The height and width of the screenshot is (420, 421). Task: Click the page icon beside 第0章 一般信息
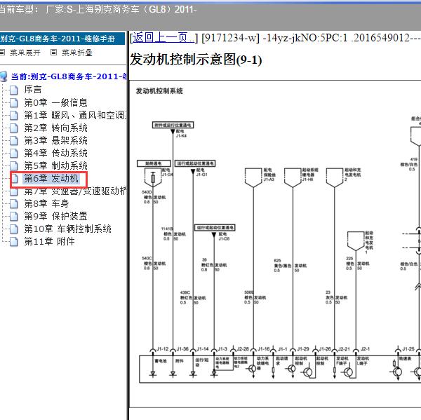pyautogui.click(x=14, y=103)
